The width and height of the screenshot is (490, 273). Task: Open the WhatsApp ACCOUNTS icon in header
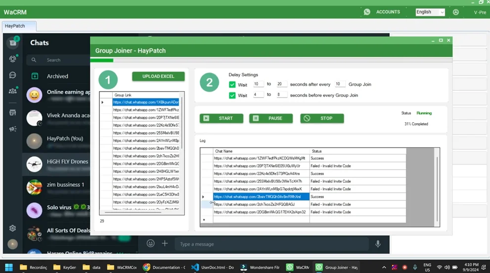[367, 12]
